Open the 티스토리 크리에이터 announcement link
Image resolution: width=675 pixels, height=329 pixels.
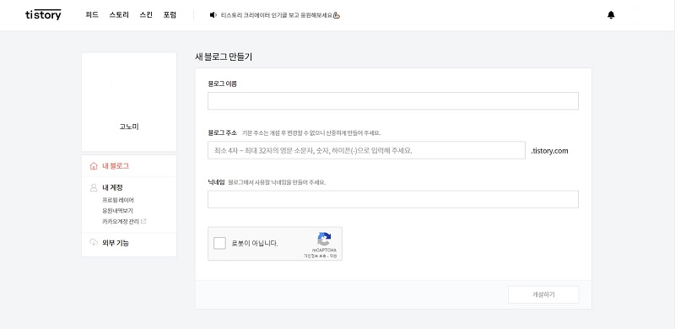(x=280, y=15)
